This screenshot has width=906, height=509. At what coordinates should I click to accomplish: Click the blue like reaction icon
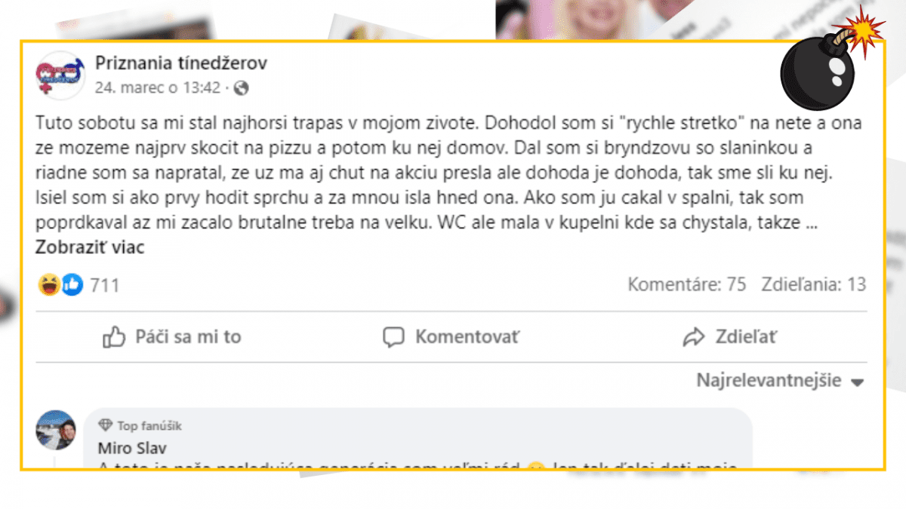click(x=72, y=284)
